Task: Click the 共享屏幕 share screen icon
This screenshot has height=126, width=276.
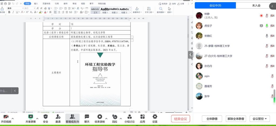Action: (30, 117)
